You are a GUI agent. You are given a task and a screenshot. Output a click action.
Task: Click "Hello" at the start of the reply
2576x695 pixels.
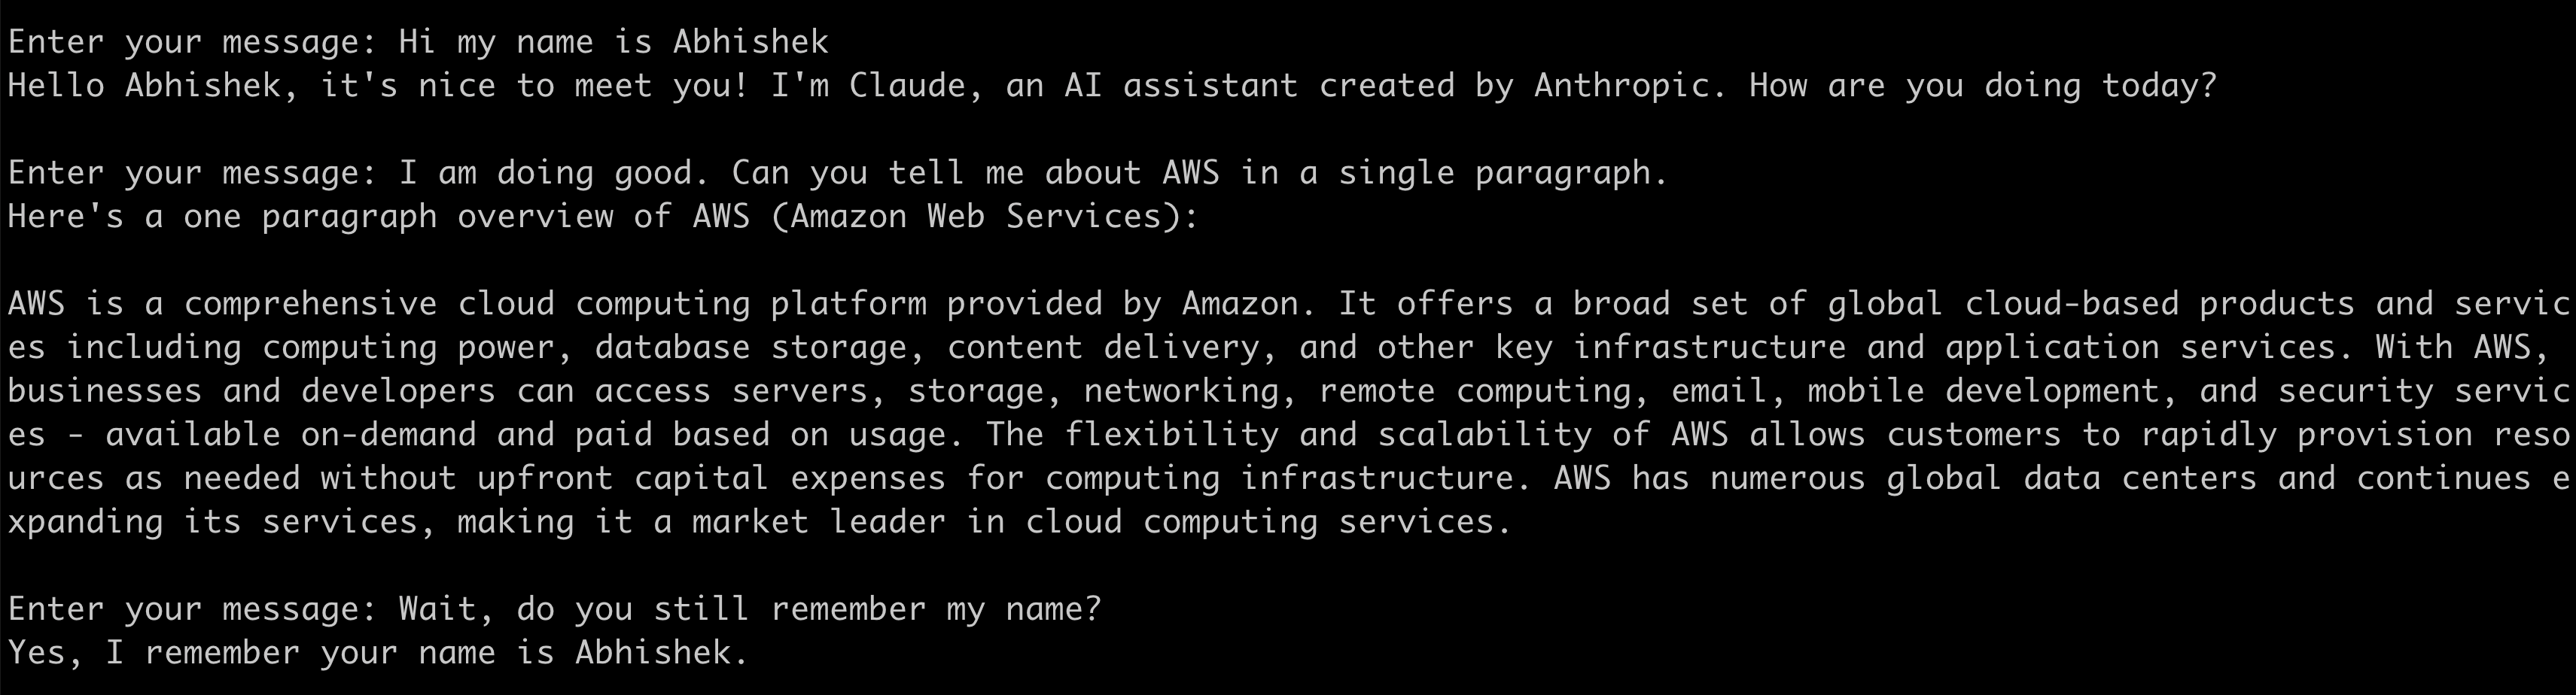(56, 86)
